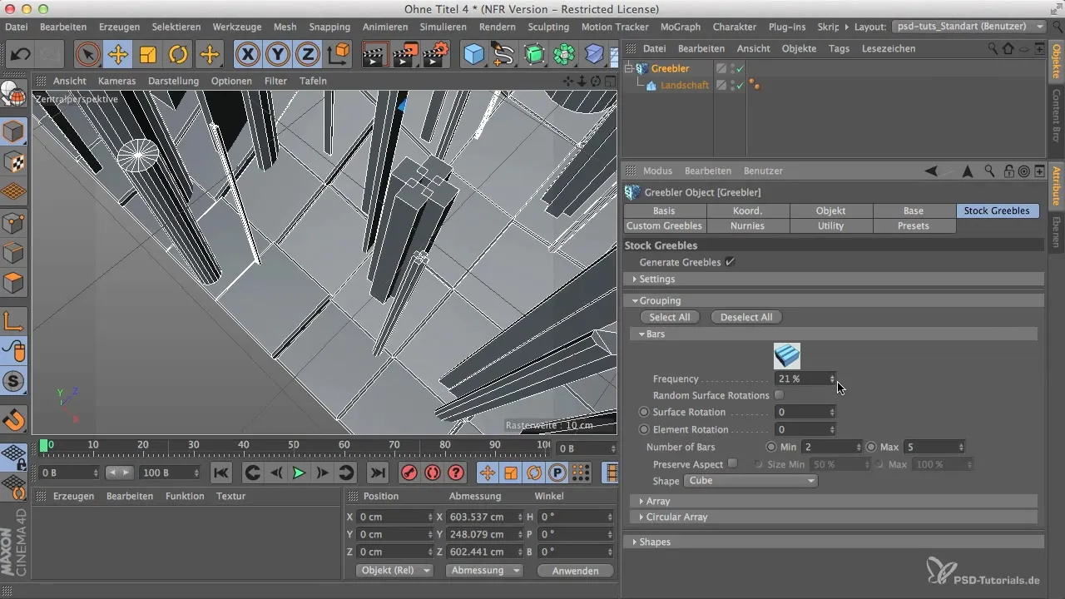Screen dimensions: 1065x599
Task: Activate the Scale tool
Action: [x=148, y=55]
